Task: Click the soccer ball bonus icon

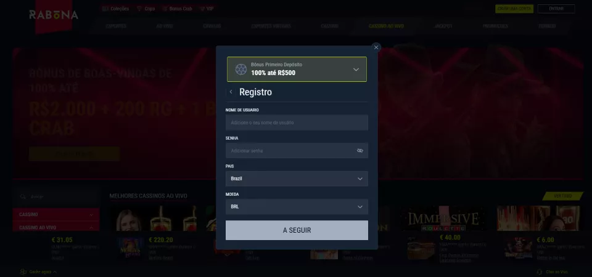Action: coord(241,70)
